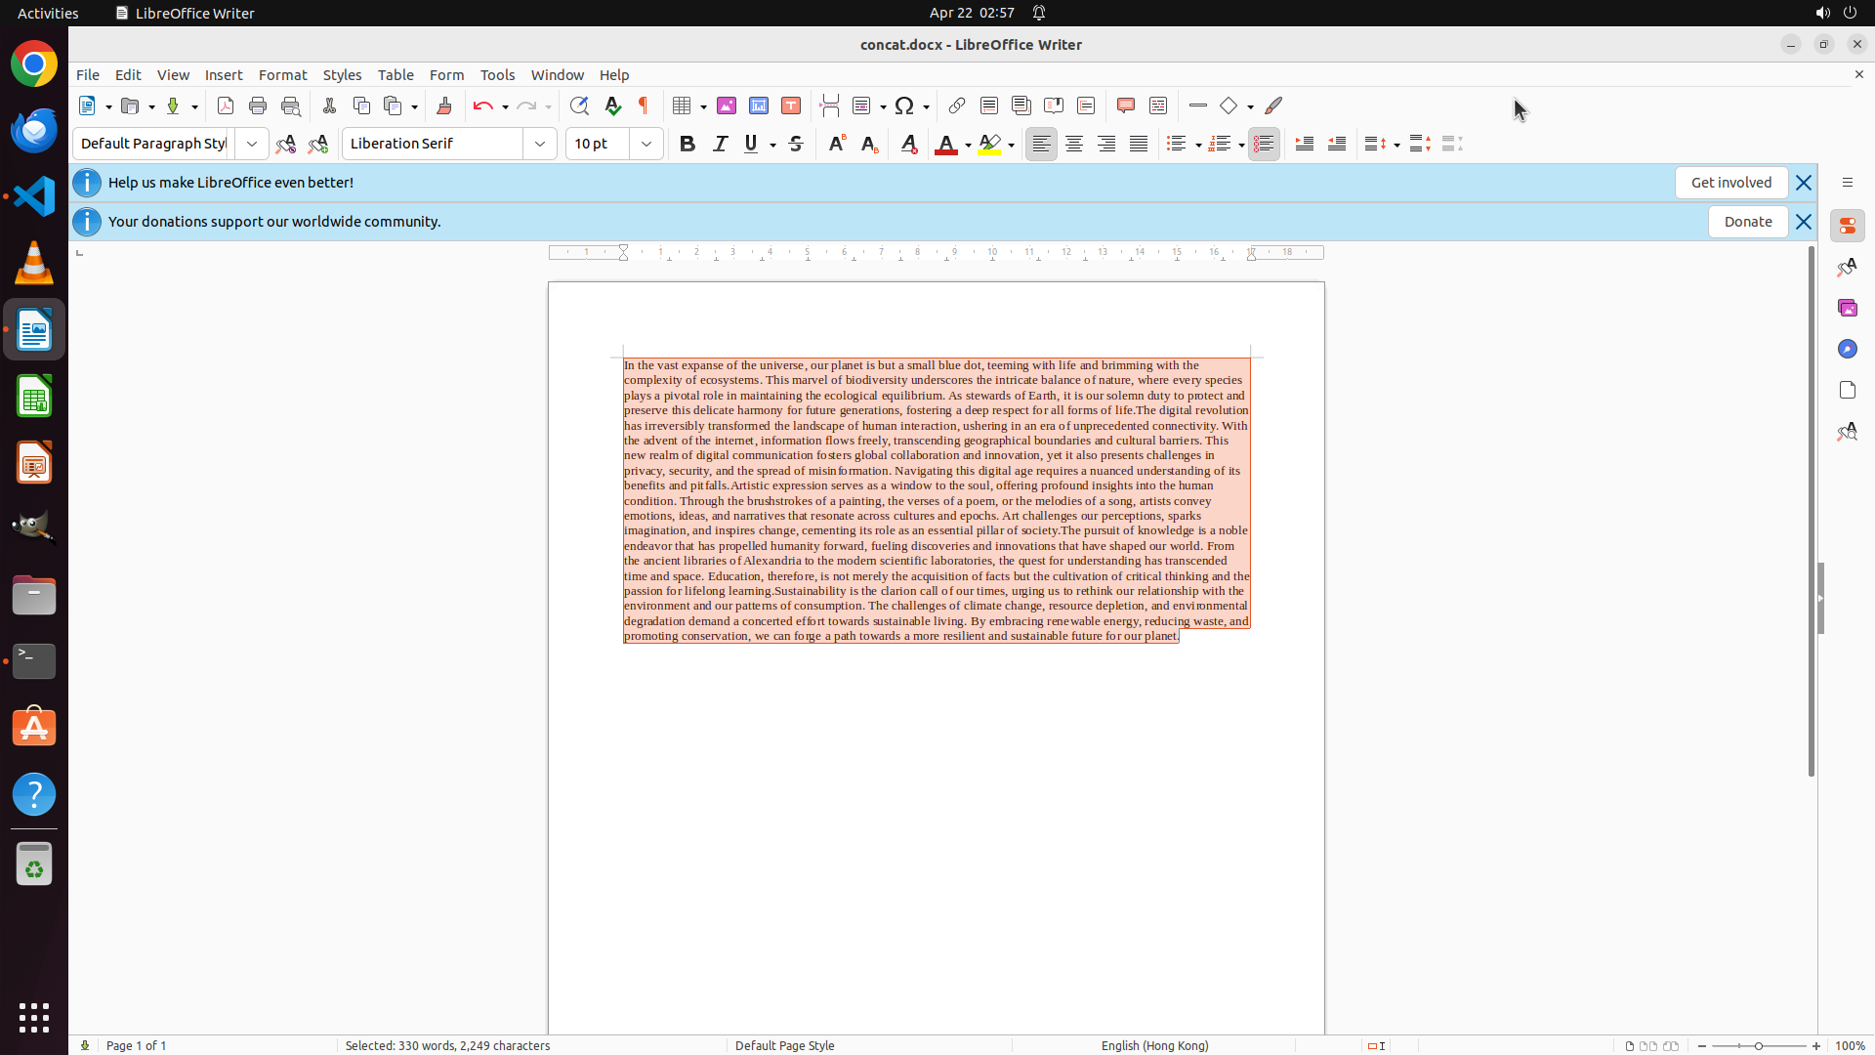1875x1055 pixels.
Task: Export document as PDF
Action: (x=226, y=105)
